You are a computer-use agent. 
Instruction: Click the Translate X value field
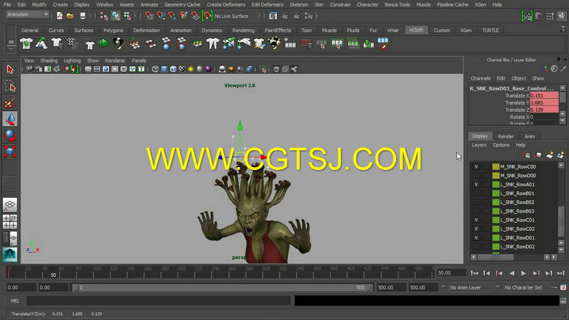coord(544,96)
